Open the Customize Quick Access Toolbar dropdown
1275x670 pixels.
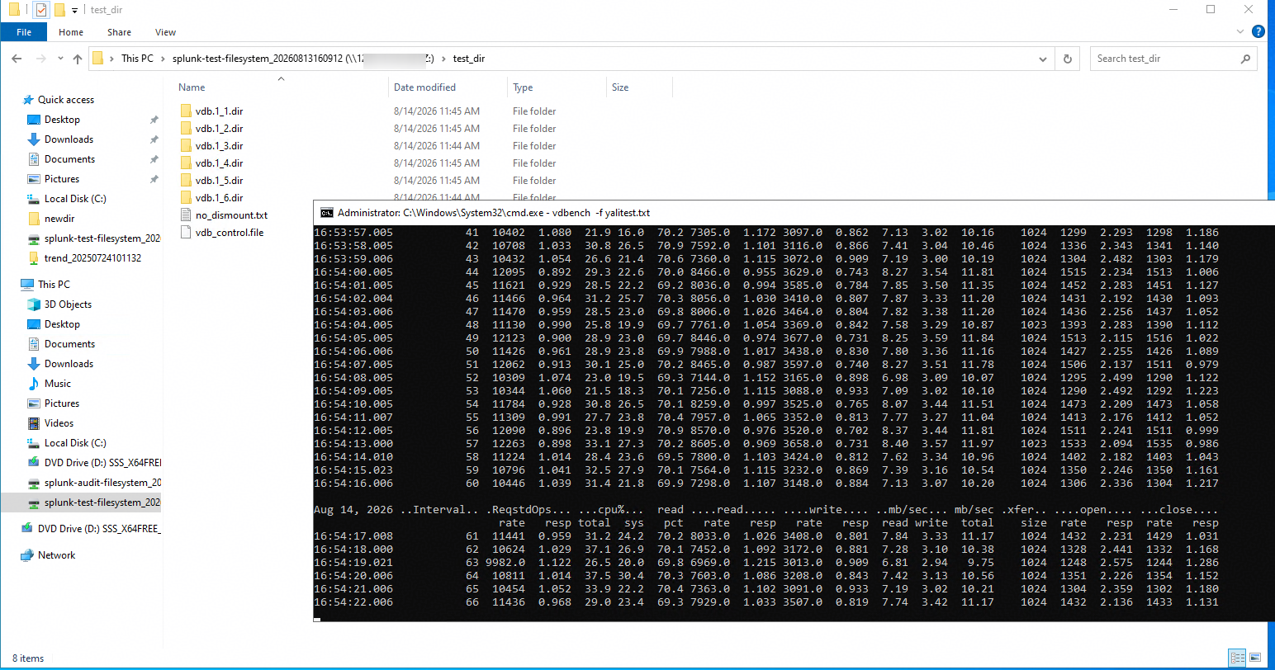pyautogui.click(x=74, y=11)
